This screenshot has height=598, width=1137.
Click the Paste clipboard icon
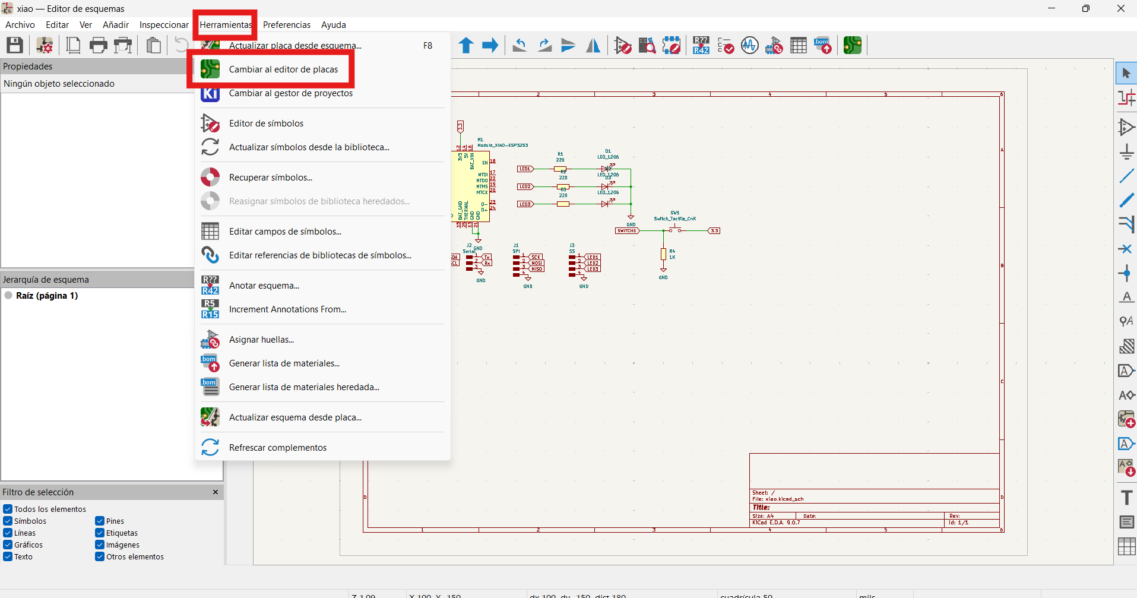[154, 45]
